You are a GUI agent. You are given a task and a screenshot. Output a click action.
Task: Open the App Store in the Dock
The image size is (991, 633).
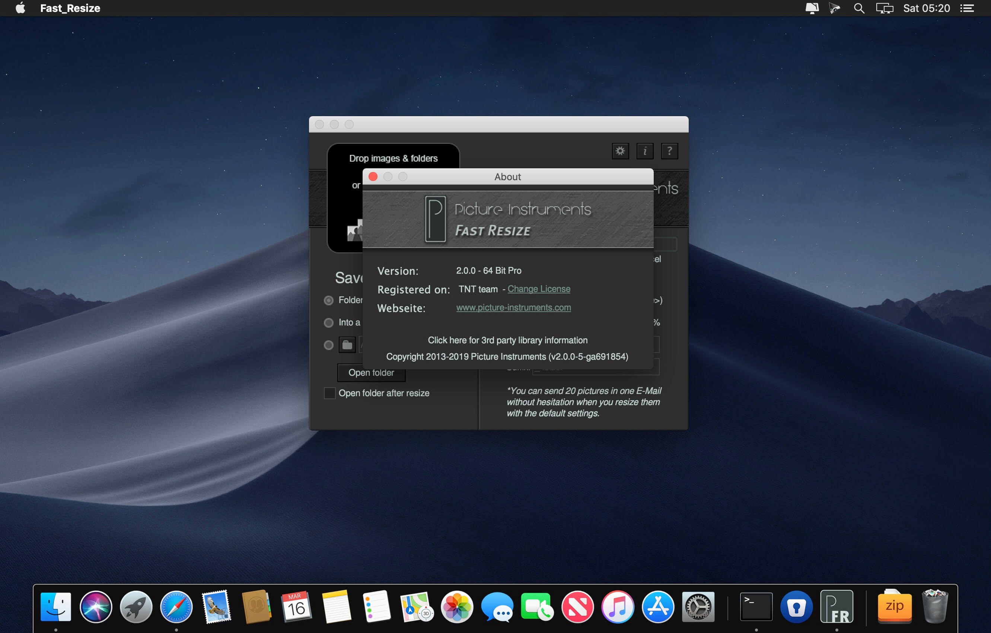tap(658, 607)
